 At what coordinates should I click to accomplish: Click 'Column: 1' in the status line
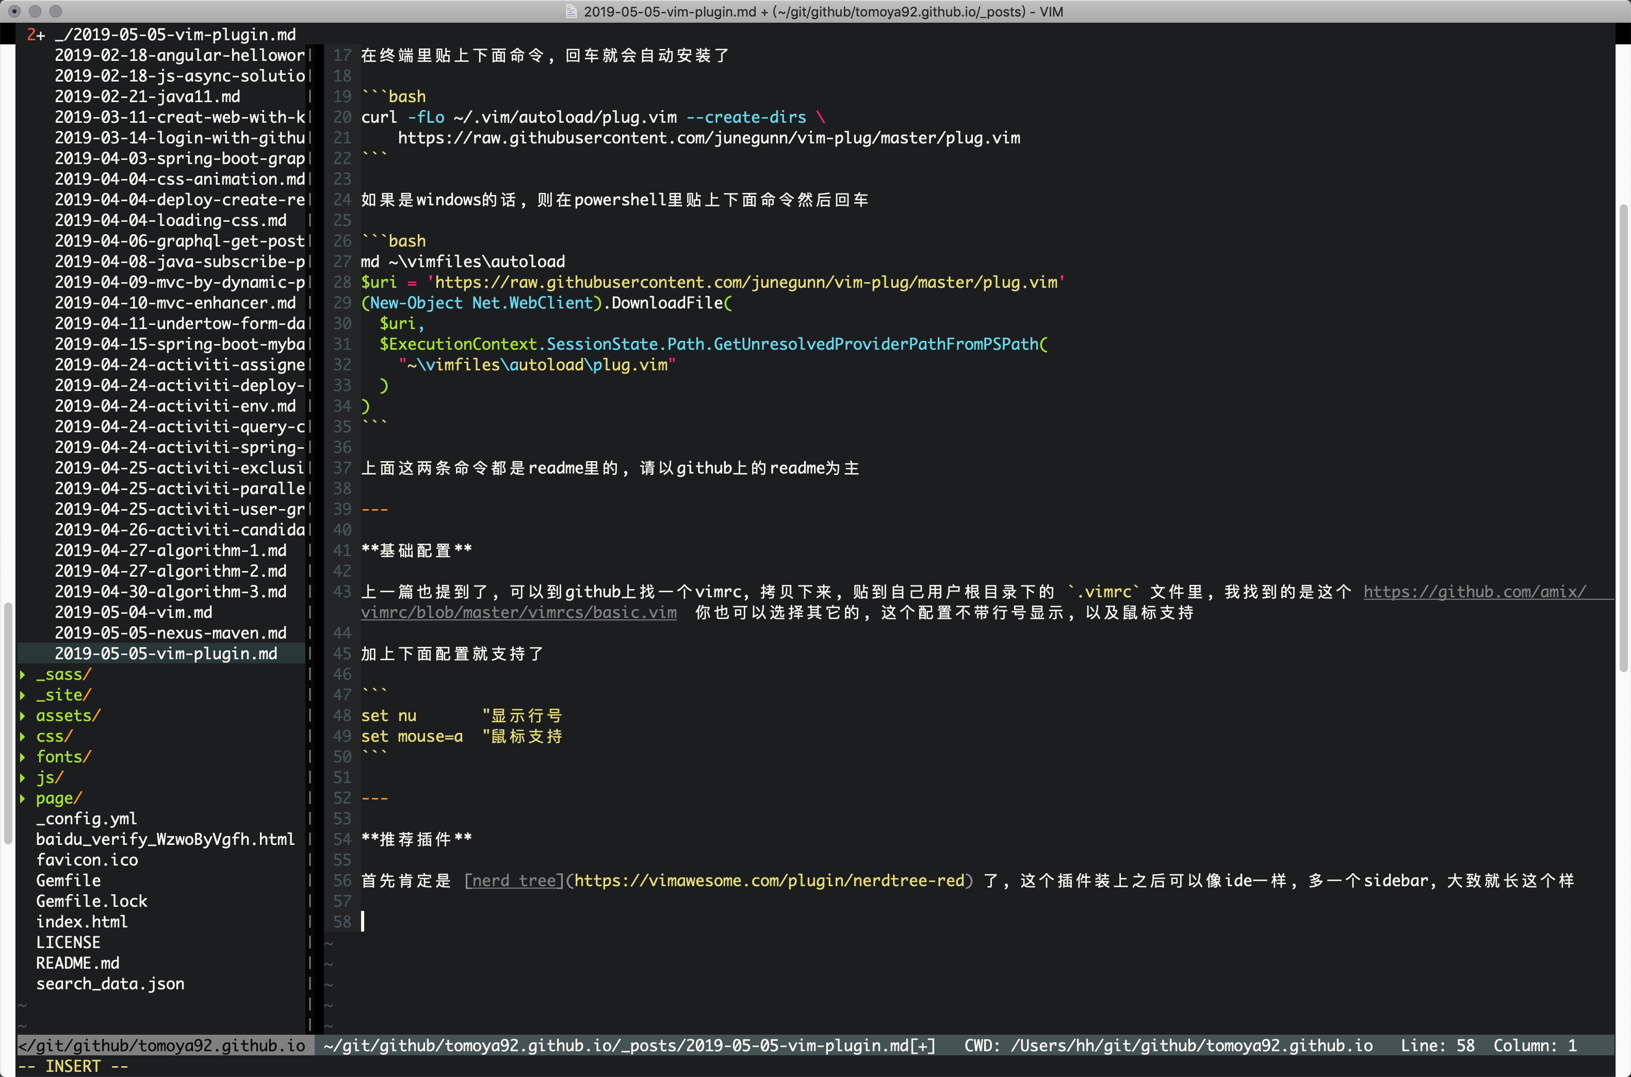[x=1535, y=1046]
